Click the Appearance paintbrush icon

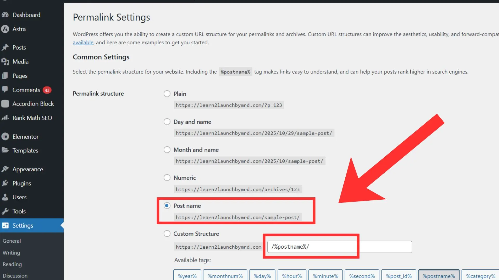(x=5, y=169)
